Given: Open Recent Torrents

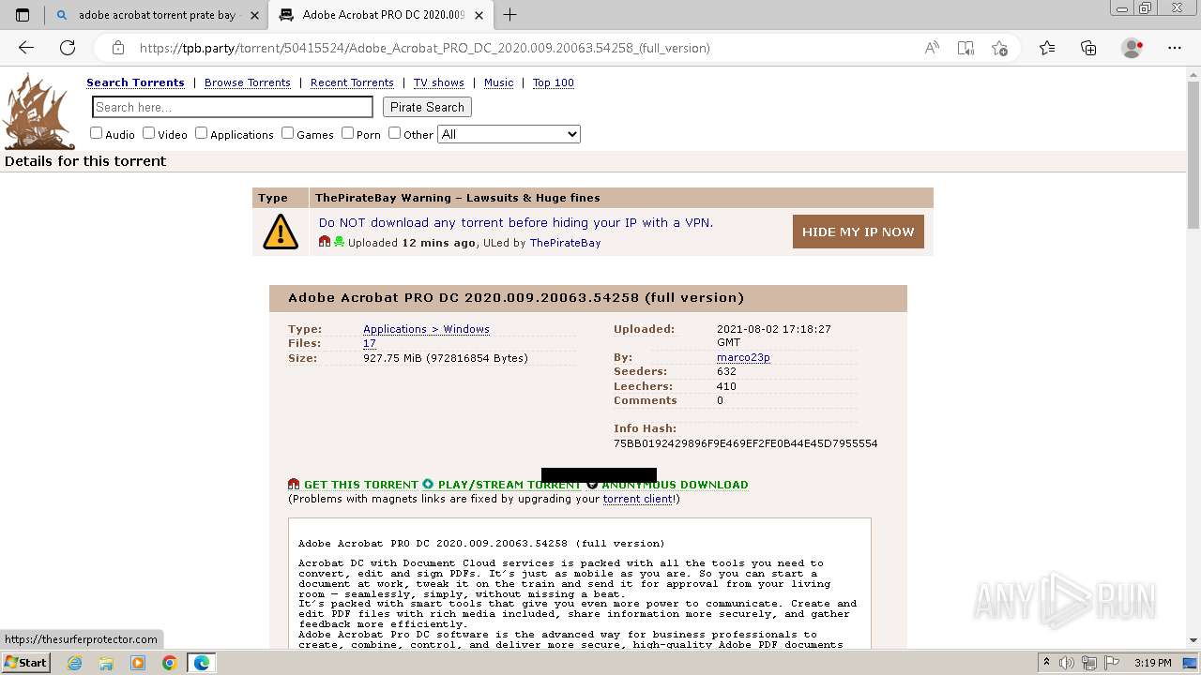Looking at the screenshot, I should [x=352, y=82].
